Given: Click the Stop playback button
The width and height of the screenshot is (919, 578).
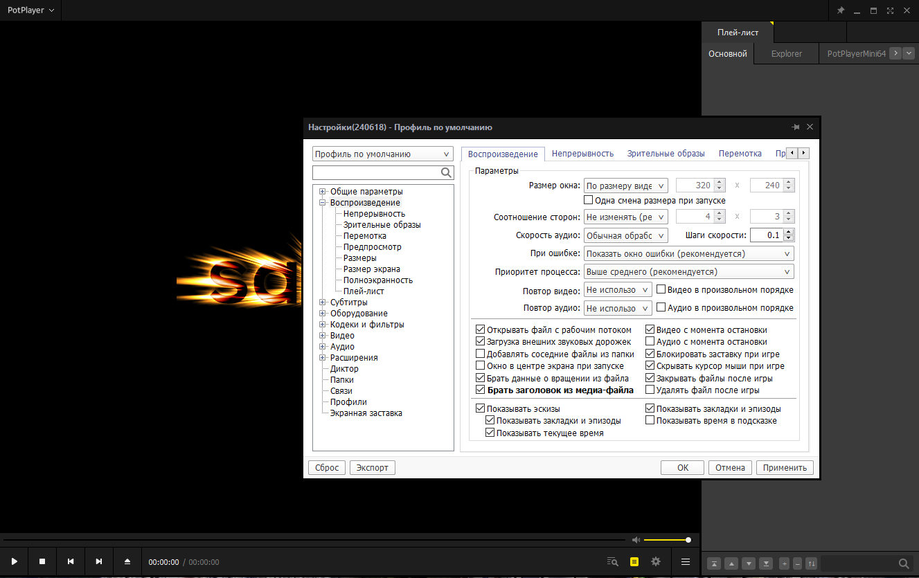Looking at the screenshot, I should point(42,561).
